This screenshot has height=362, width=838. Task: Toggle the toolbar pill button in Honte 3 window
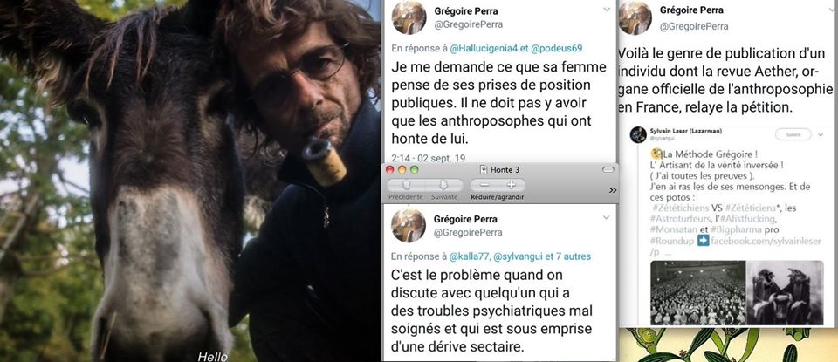608,170
